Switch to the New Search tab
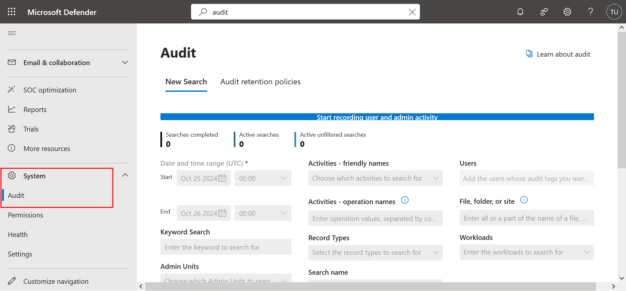Image resolution: width=626 pixels, height=291 pixels. click(186, 82)
